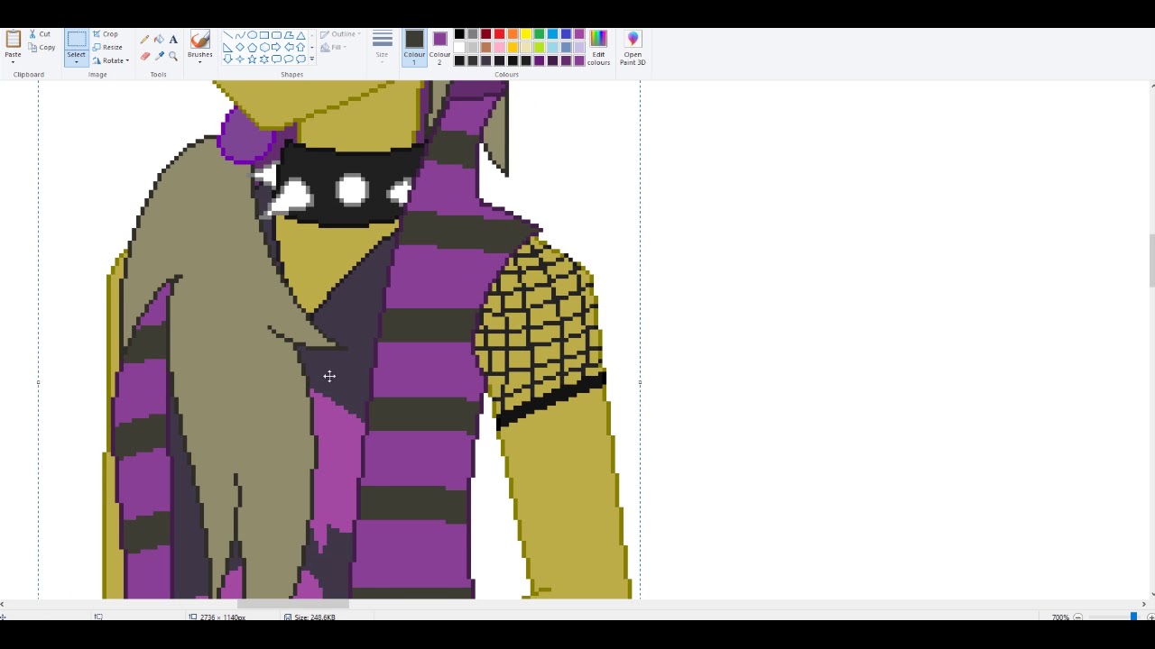Select the Text tool

click(173, 39)
